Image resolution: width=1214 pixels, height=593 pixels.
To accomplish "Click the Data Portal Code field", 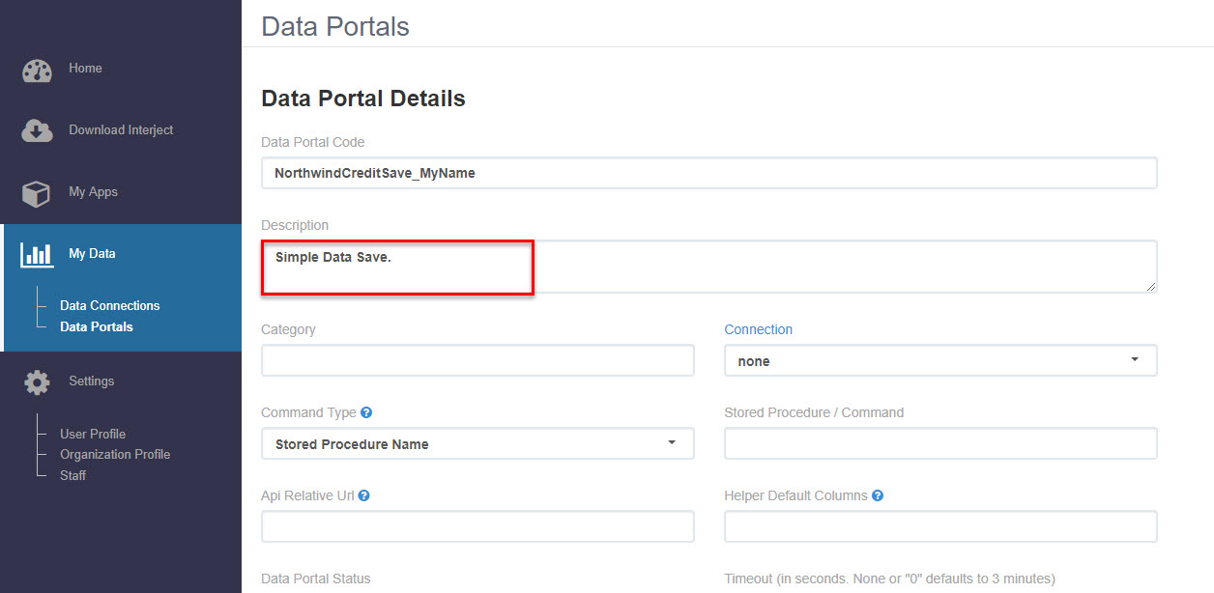I will [709, 173].
